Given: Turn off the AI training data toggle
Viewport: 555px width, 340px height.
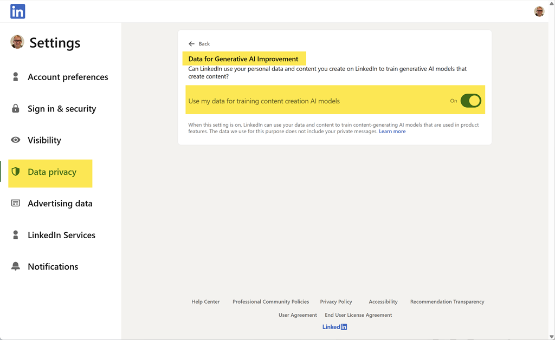Looking at the screenshot, I should [470, 101].
